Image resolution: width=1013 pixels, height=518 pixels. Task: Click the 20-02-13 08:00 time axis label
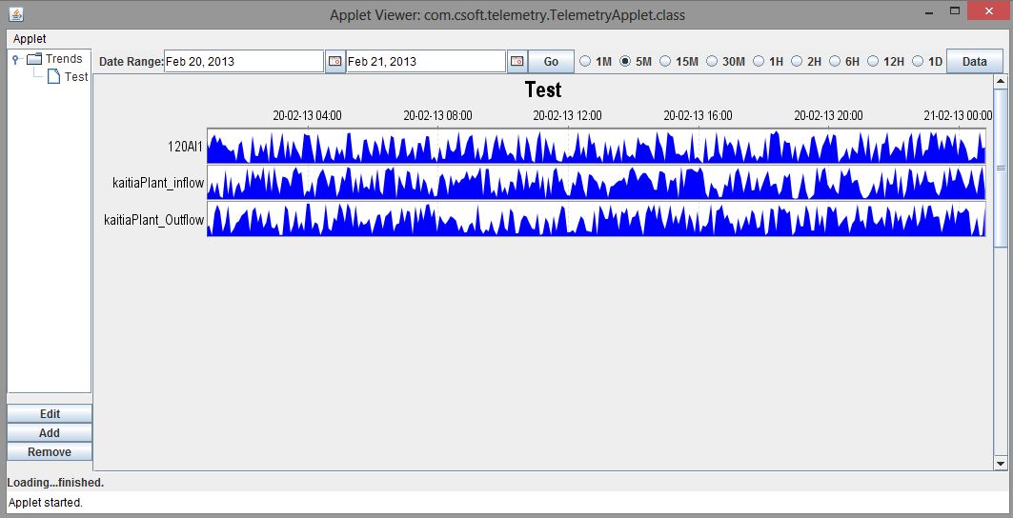pyautogui.click(x=437, y=115)
